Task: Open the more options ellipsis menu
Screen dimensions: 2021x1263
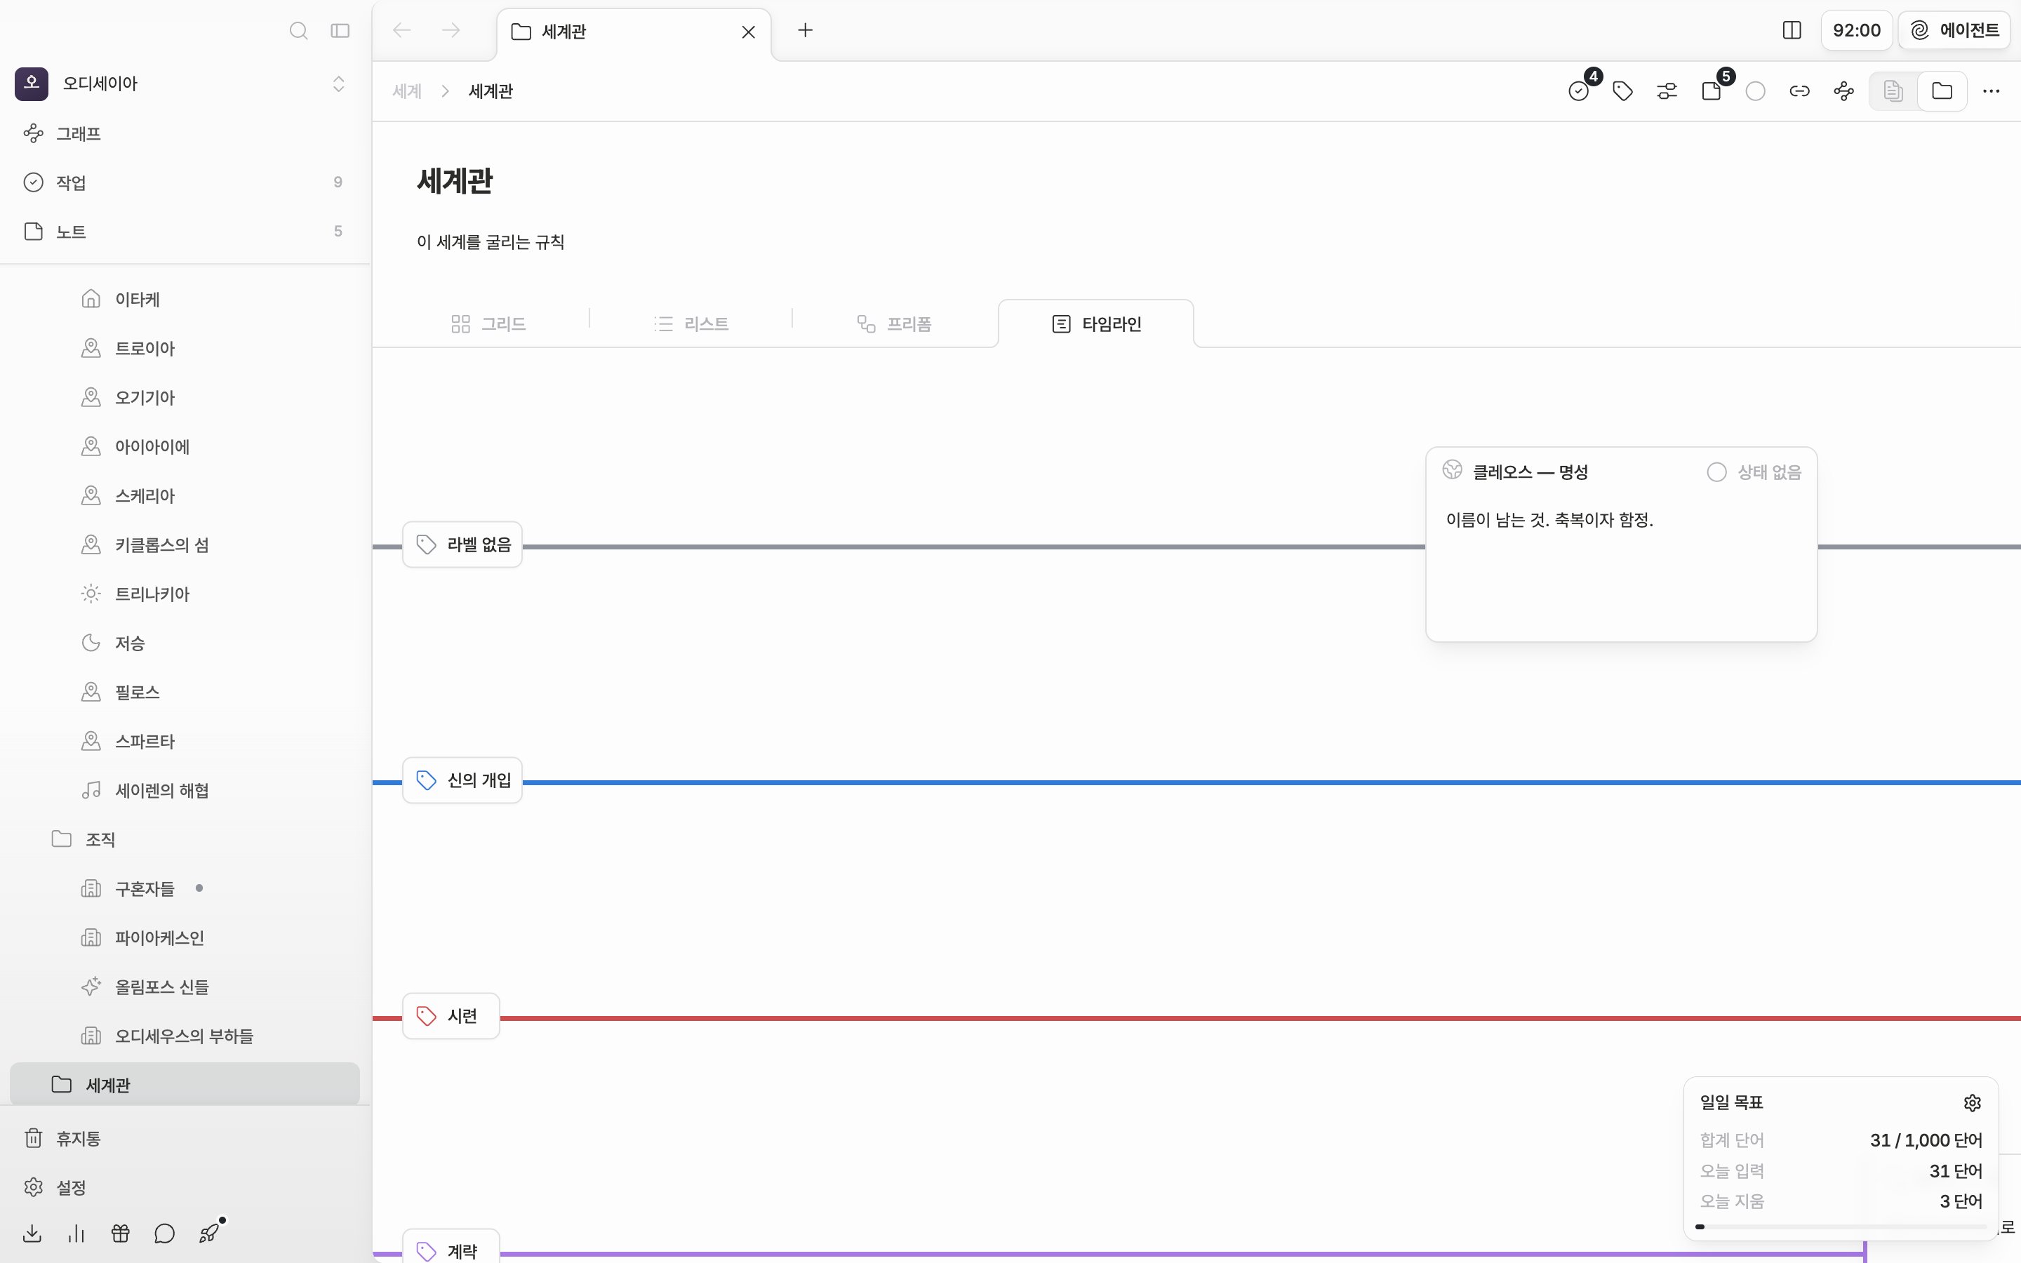Action: click(1991, 91)
